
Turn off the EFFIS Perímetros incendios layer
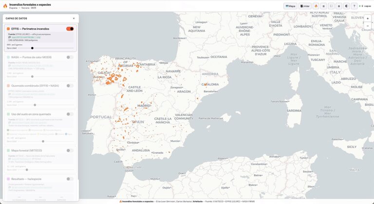click(70, 29)
